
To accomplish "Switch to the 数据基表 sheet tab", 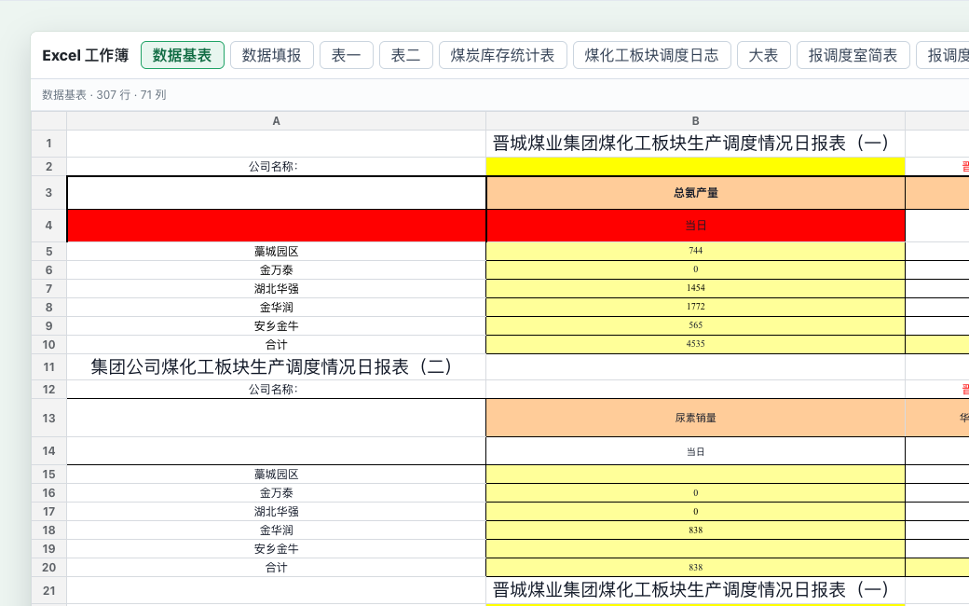I will (183, 55).
